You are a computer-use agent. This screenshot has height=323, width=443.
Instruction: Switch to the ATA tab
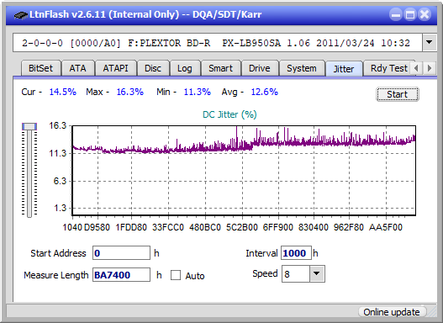click(77, 68)
